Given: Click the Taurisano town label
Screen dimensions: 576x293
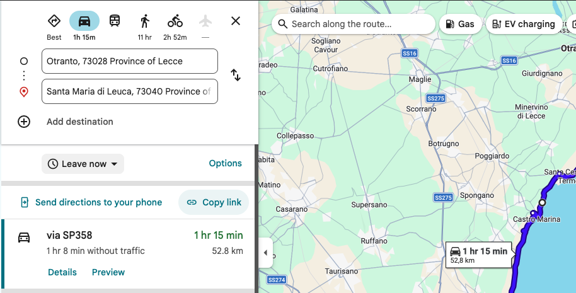Looking at the screenshot, I should [342, 272].
